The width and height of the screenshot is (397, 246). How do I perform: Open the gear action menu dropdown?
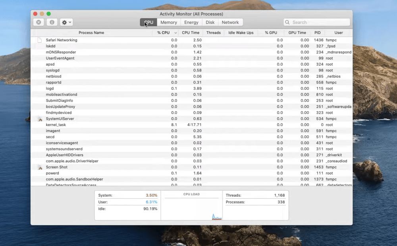66,22
